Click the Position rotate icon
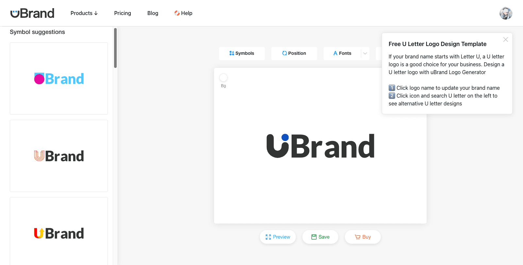The image size is (523, 265). (x=284, y=53)
